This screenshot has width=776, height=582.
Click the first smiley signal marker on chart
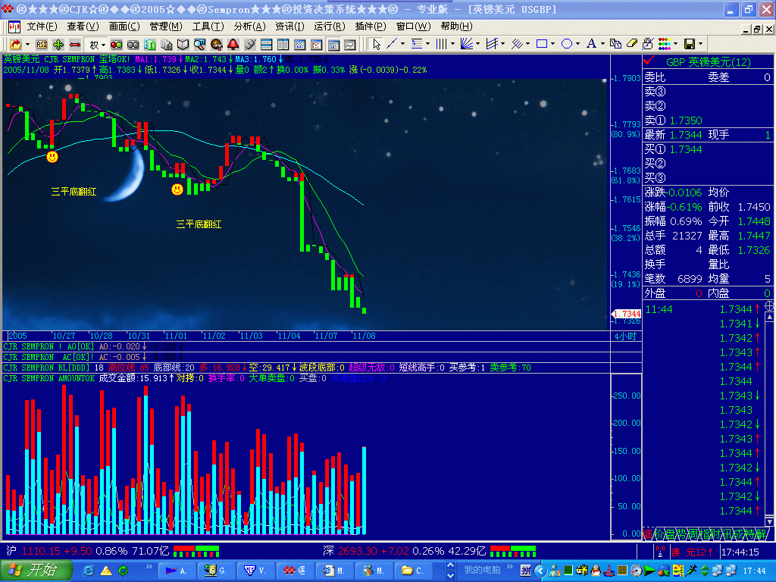point(52,157)
